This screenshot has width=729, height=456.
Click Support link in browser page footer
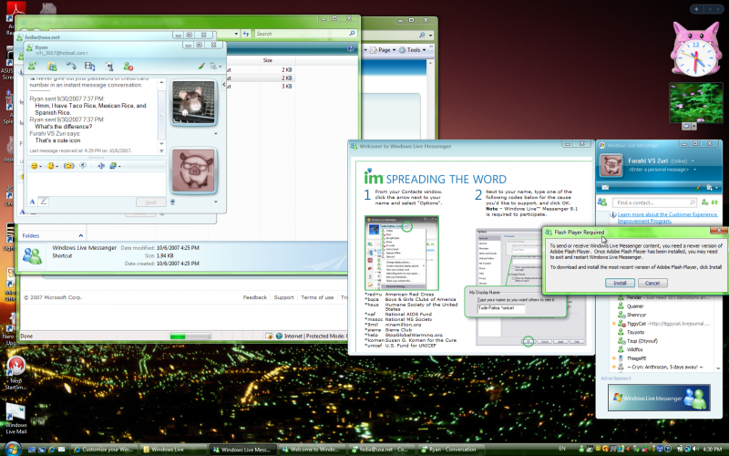pos(283,297)
